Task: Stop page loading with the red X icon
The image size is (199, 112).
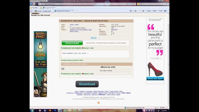Action: coord(135,4)
